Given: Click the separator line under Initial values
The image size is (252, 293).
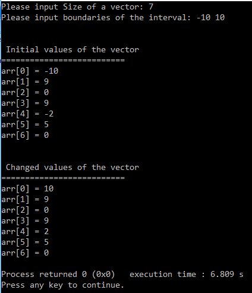Looking at the screenshot, I should [x=63, y=60].
